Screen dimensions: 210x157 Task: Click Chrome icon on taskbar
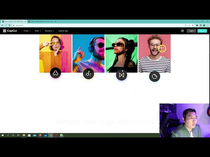(x=51, y=135)
